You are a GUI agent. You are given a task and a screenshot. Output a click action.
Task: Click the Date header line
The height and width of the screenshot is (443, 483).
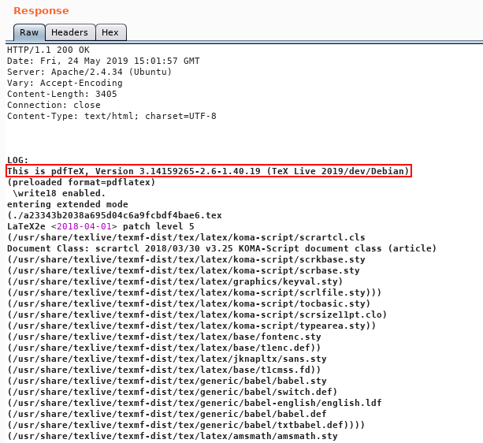103,61
